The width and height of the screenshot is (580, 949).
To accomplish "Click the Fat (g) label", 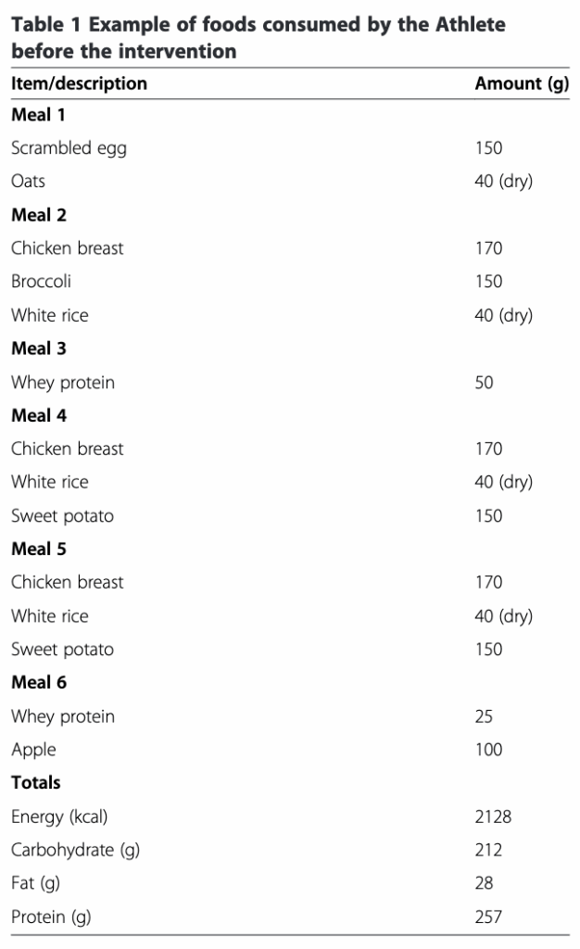I will 36,883.
